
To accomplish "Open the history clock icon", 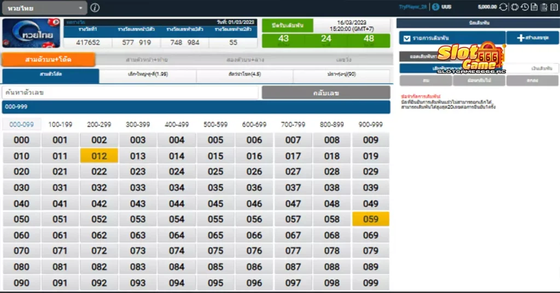I will [524, 7].
